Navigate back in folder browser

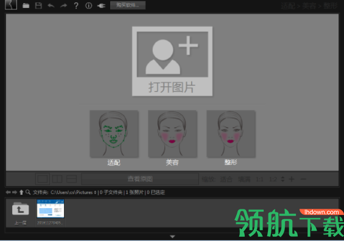tap(8, 192)
